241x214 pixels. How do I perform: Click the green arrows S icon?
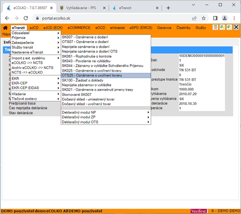222,28
